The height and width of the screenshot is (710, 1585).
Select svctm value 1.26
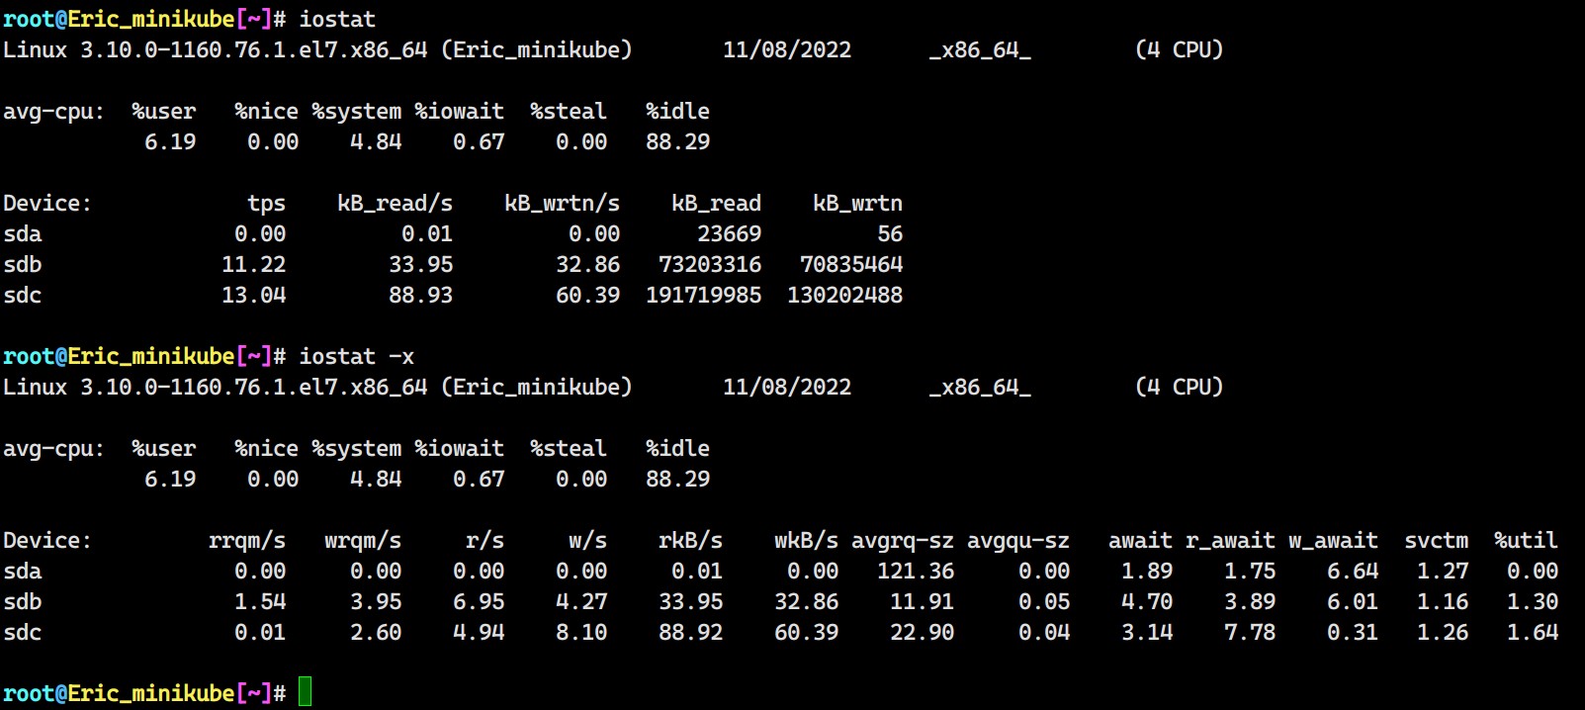point(1443,633)
